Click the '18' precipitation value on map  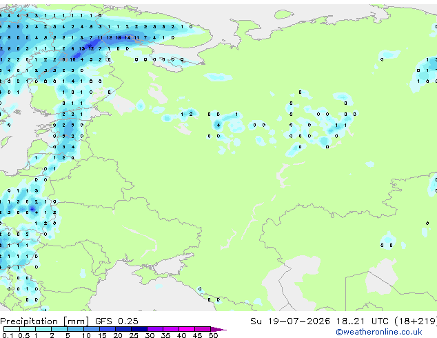(x=118, y=38)
